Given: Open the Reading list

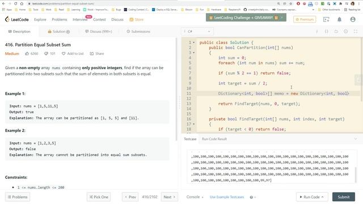Looking at the screenshot, I should click(x=352, y=10).
